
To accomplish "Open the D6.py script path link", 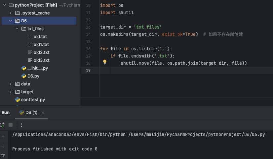I will tap(197, 134).
